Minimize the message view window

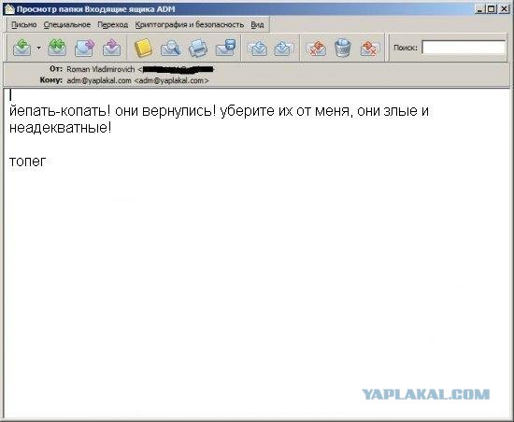pyautogui.click(x=479, y=9)
